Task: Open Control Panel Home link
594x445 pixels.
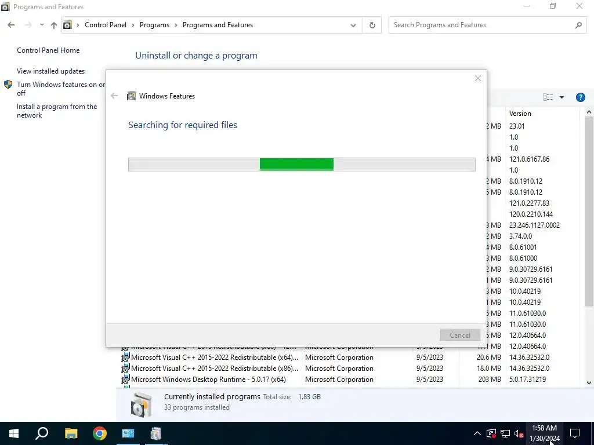Action: point(48,50)
